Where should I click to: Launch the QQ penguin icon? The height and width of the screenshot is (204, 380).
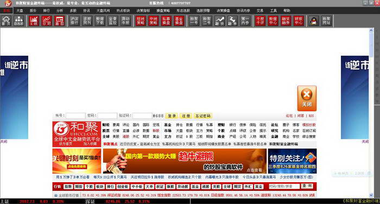314,21
